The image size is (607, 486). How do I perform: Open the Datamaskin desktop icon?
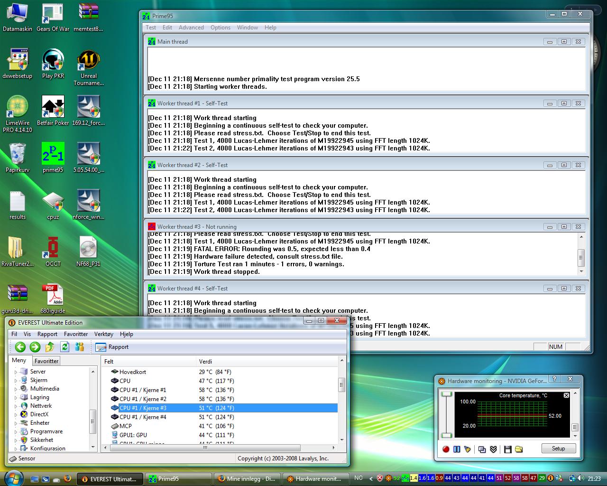click(x=18, y=18)
